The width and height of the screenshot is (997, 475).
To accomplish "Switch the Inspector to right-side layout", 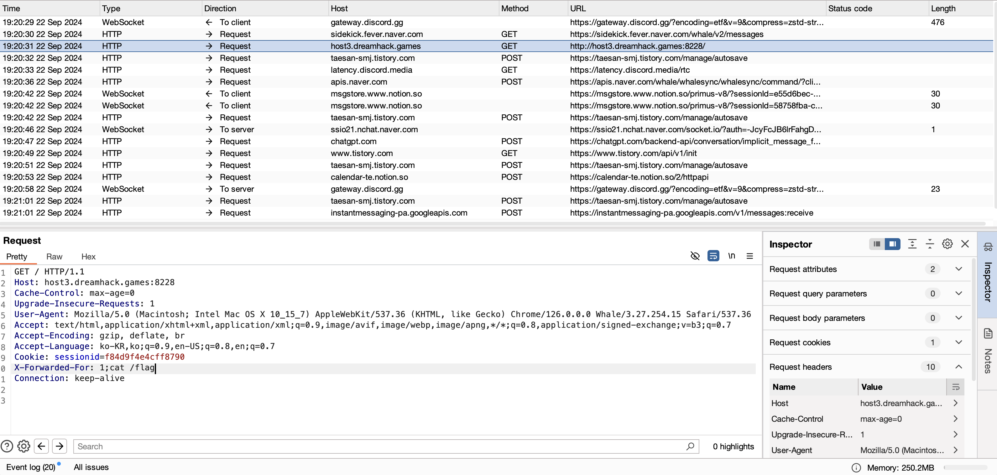I will click(x=892, y=244).
